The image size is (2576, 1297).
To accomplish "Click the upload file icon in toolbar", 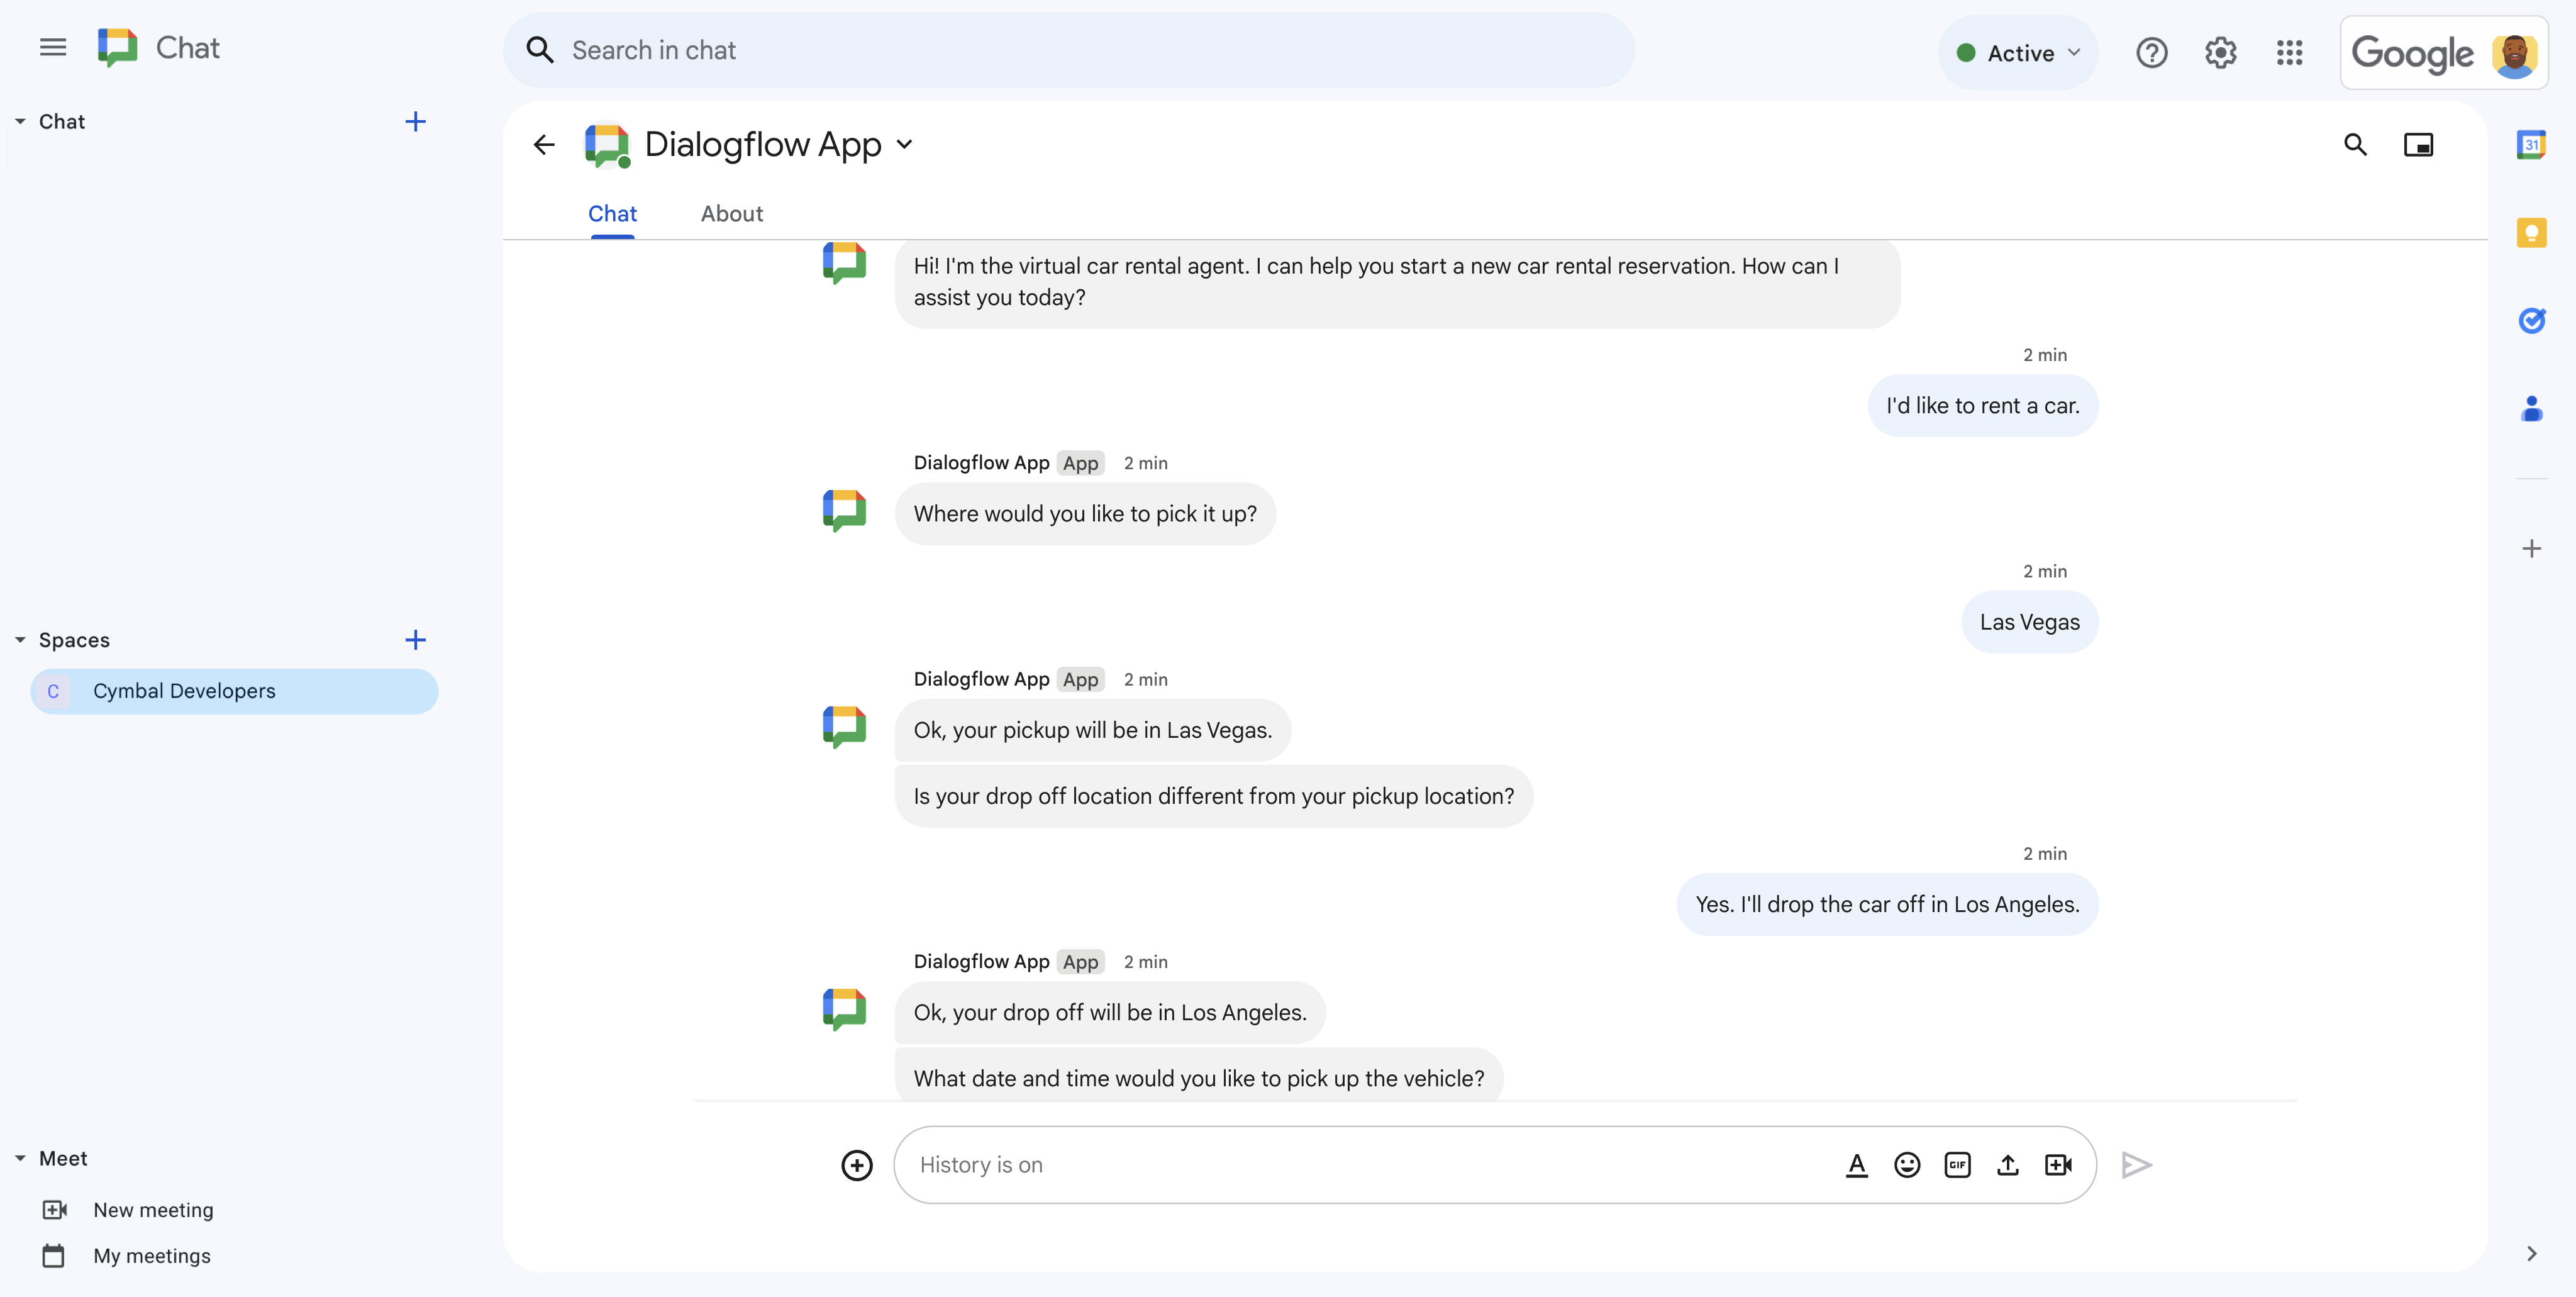I will tap(2007, 1165).
